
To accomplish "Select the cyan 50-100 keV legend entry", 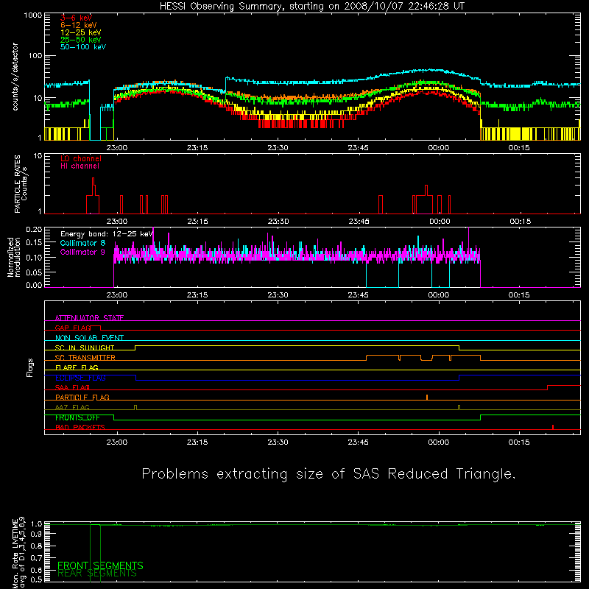I will coord(82,47).
